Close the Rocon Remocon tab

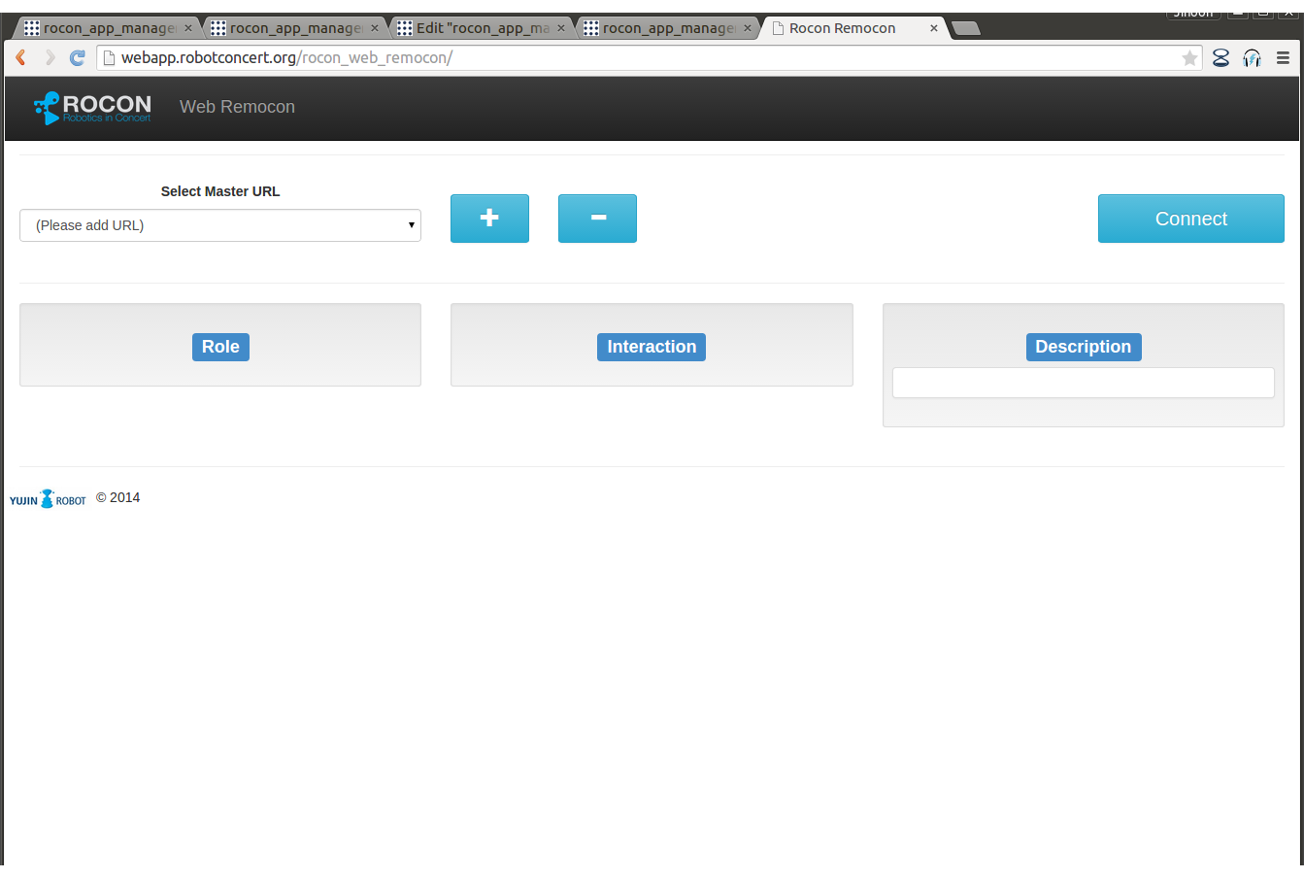pos(934,28)
